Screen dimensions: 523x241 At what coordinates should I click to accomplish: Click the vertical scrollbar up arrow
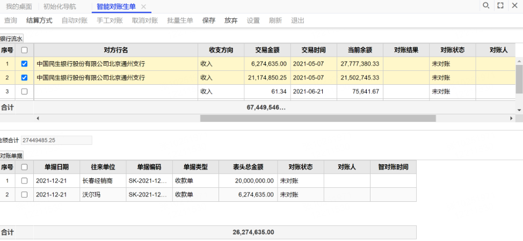[519, 61]
